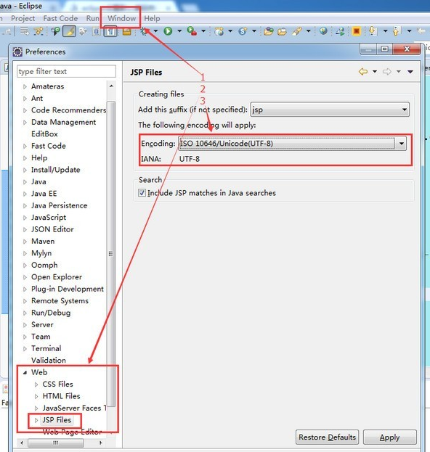Select HTML Files in the tree
This screenshot has width=430, height=452.
(x=61, y=396)
